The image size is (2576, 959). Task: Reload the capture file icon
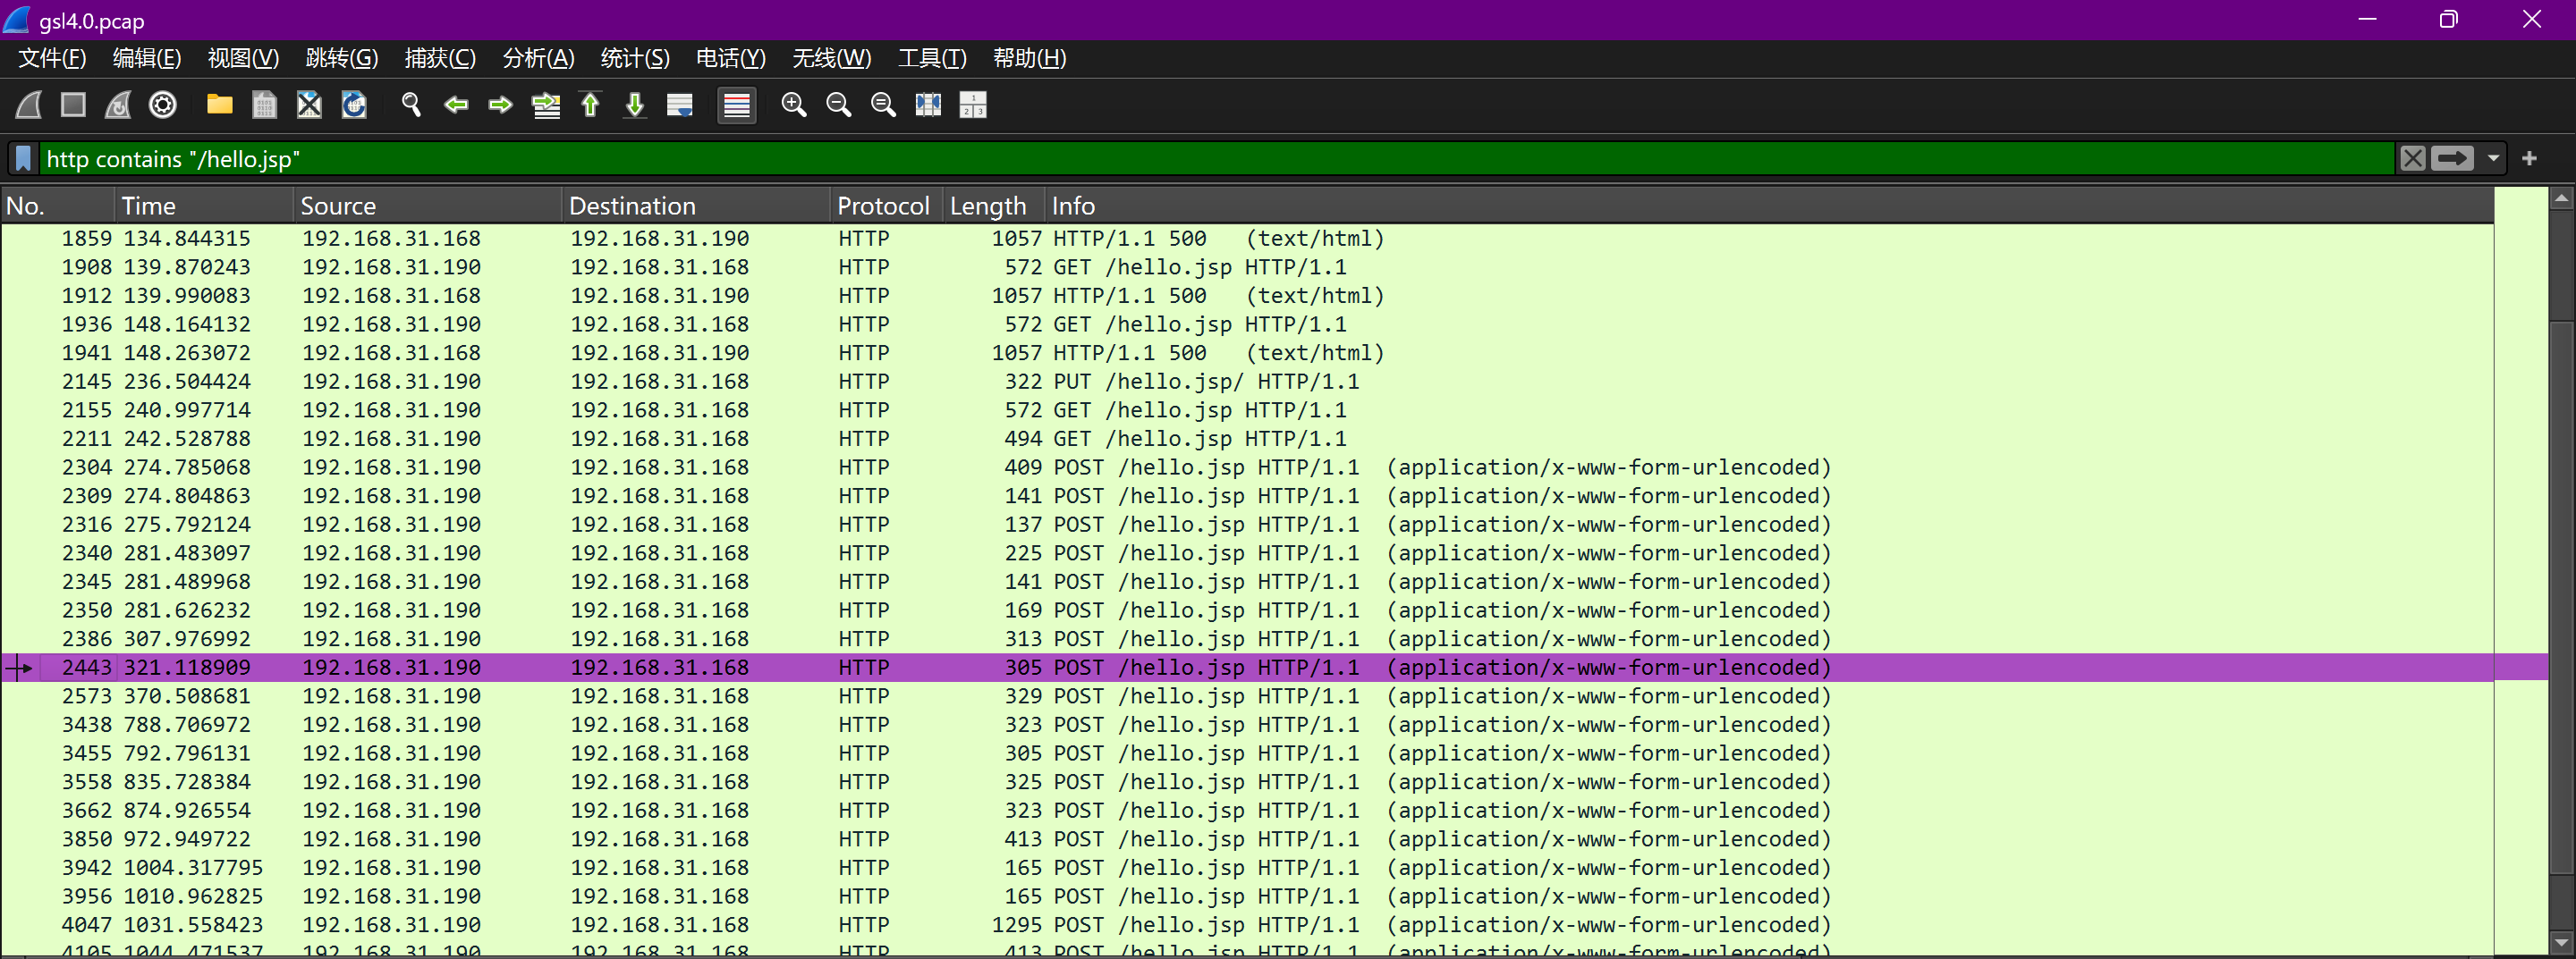pos(354,105)
